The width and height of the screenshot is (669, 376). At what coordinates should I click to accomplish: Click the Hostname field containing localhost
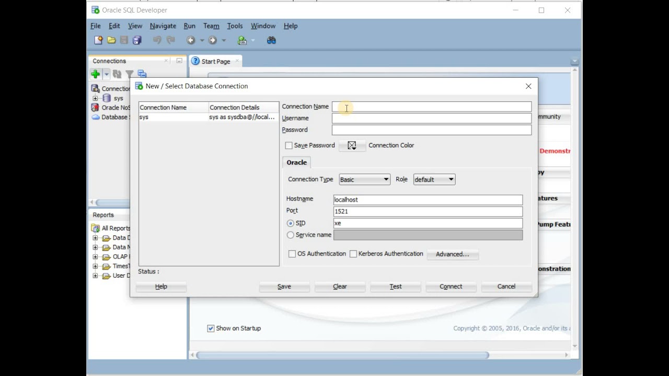[428, 199]
